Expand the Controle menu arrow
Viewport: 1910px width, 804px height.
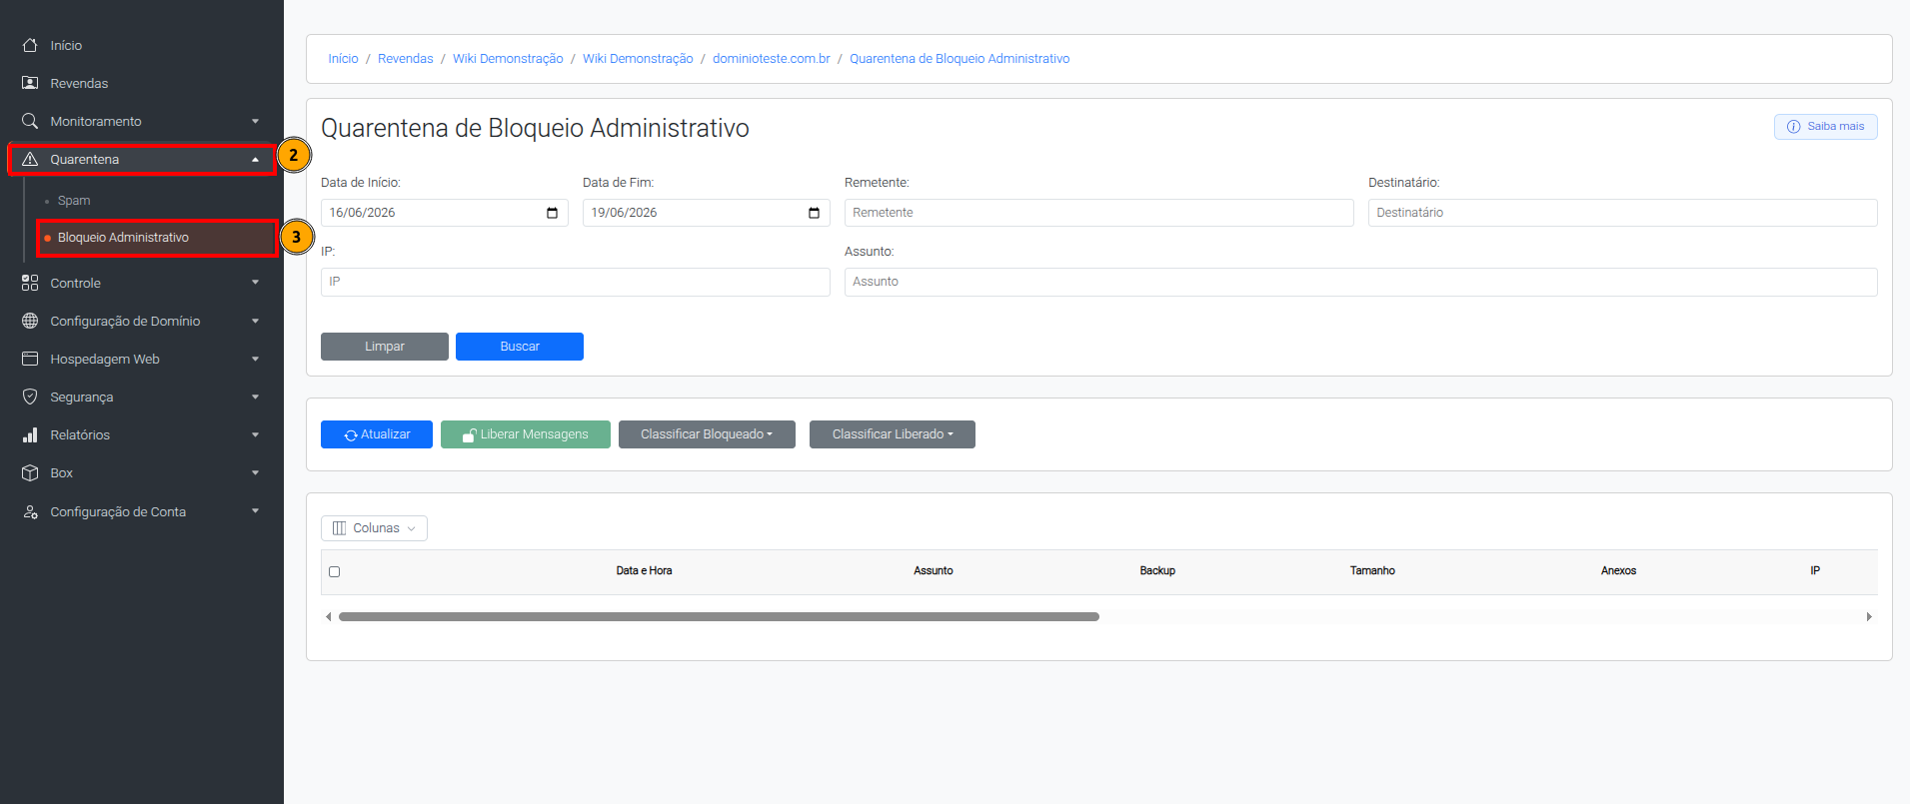[256, 283]
